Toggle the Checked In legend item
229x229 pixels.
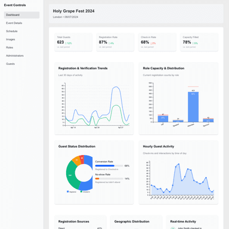point(85,192)
